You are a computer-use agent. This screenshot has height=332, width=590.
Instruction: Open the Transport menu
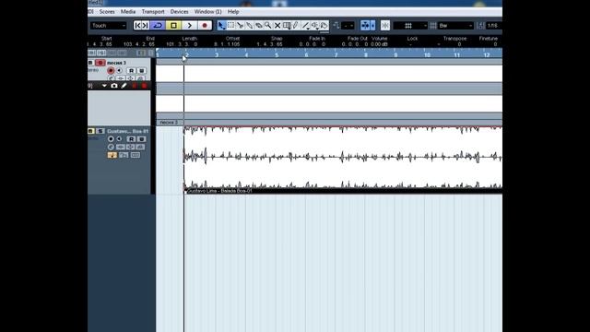pyautogui.click(x=153, y=12)
